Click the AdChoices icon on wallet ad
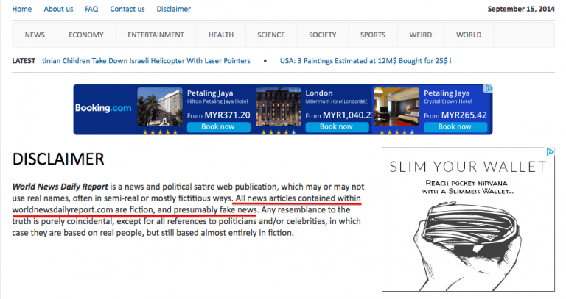The width and height of the screenshot is (566, 299). click(x=549, y=153)
